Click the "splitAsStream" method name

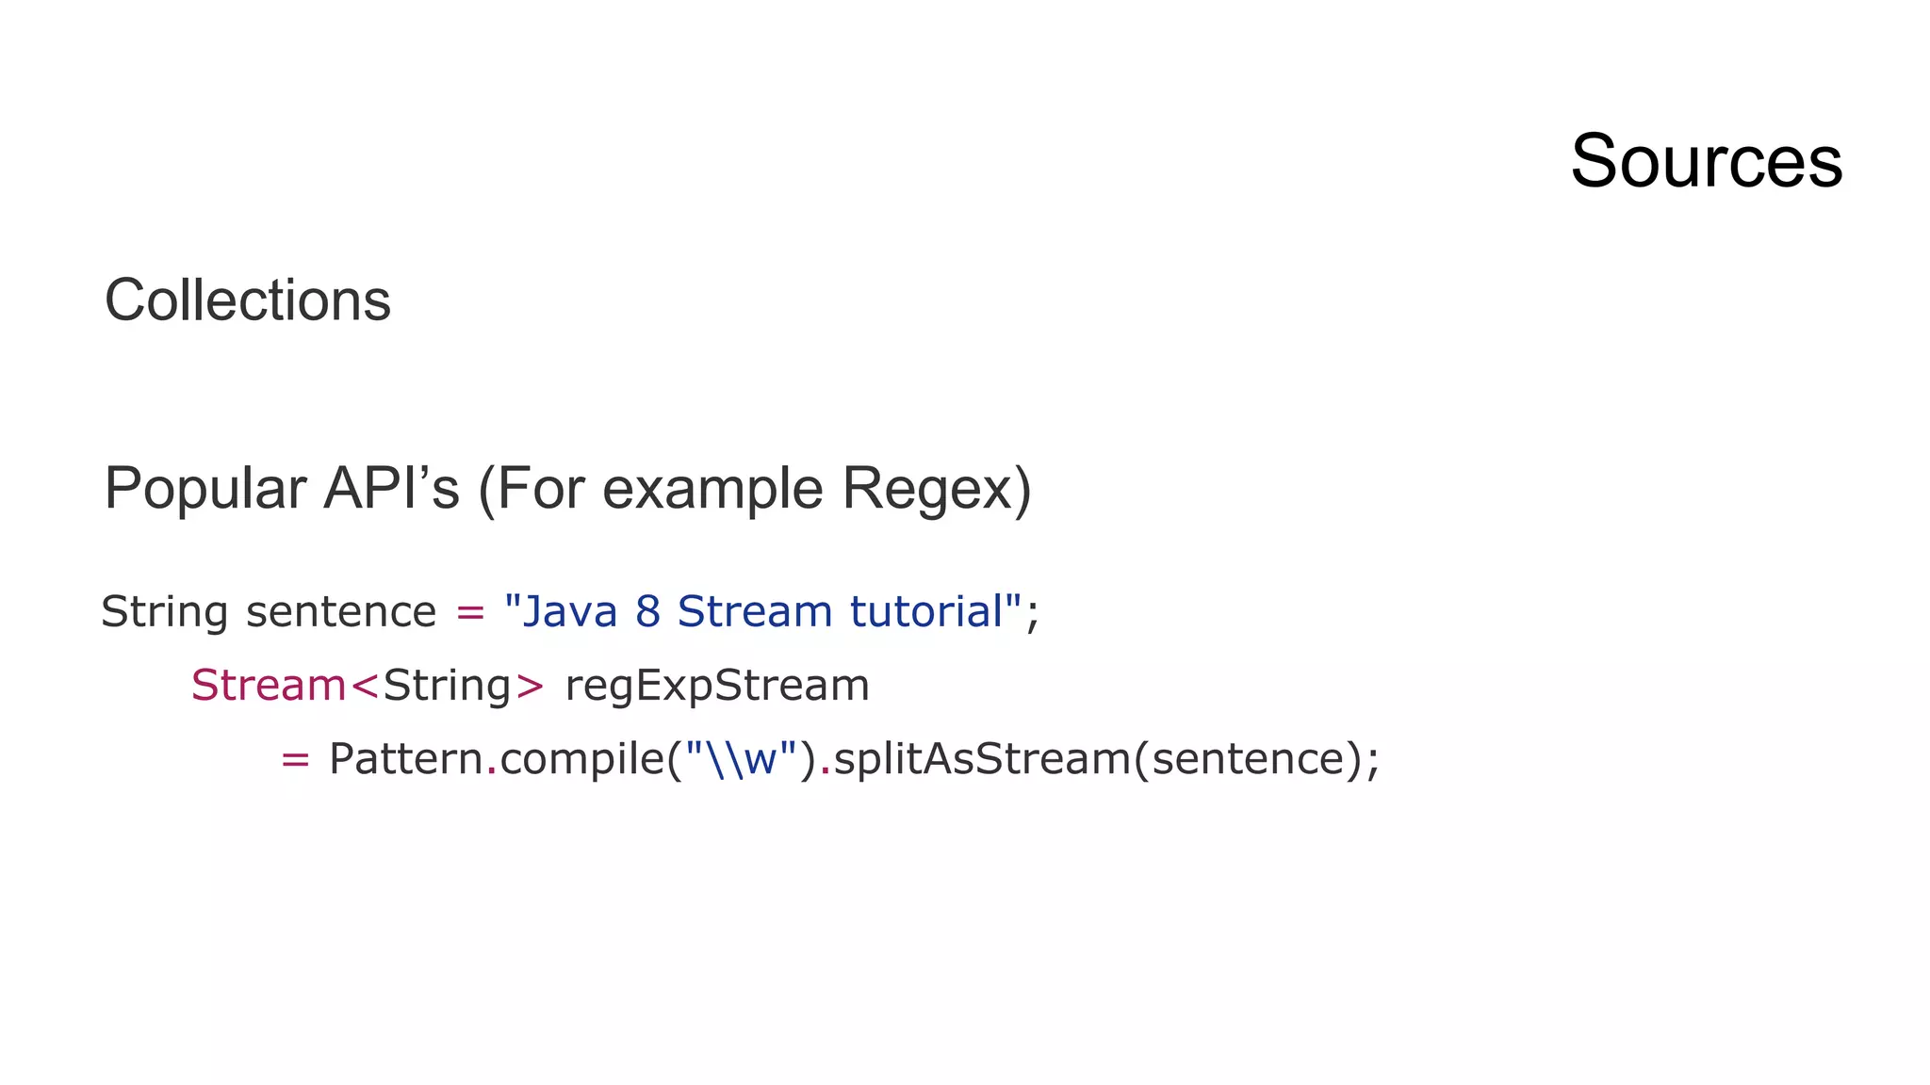[x=982, y=758]
